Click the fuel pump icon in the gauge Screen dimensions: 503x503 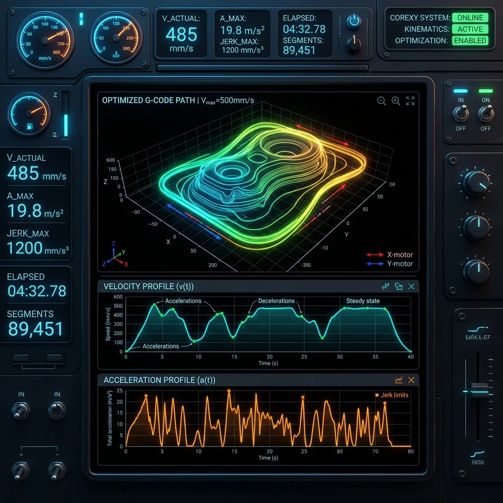(29, 126)
